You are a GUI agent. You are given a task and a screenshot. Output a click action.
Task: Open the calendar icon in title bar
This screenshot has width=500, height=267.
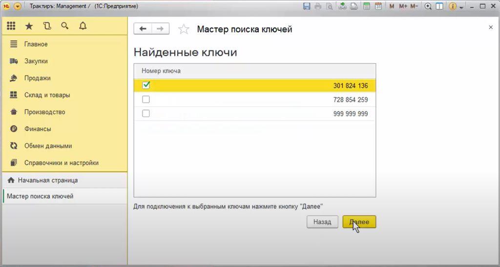click(378, 6)
